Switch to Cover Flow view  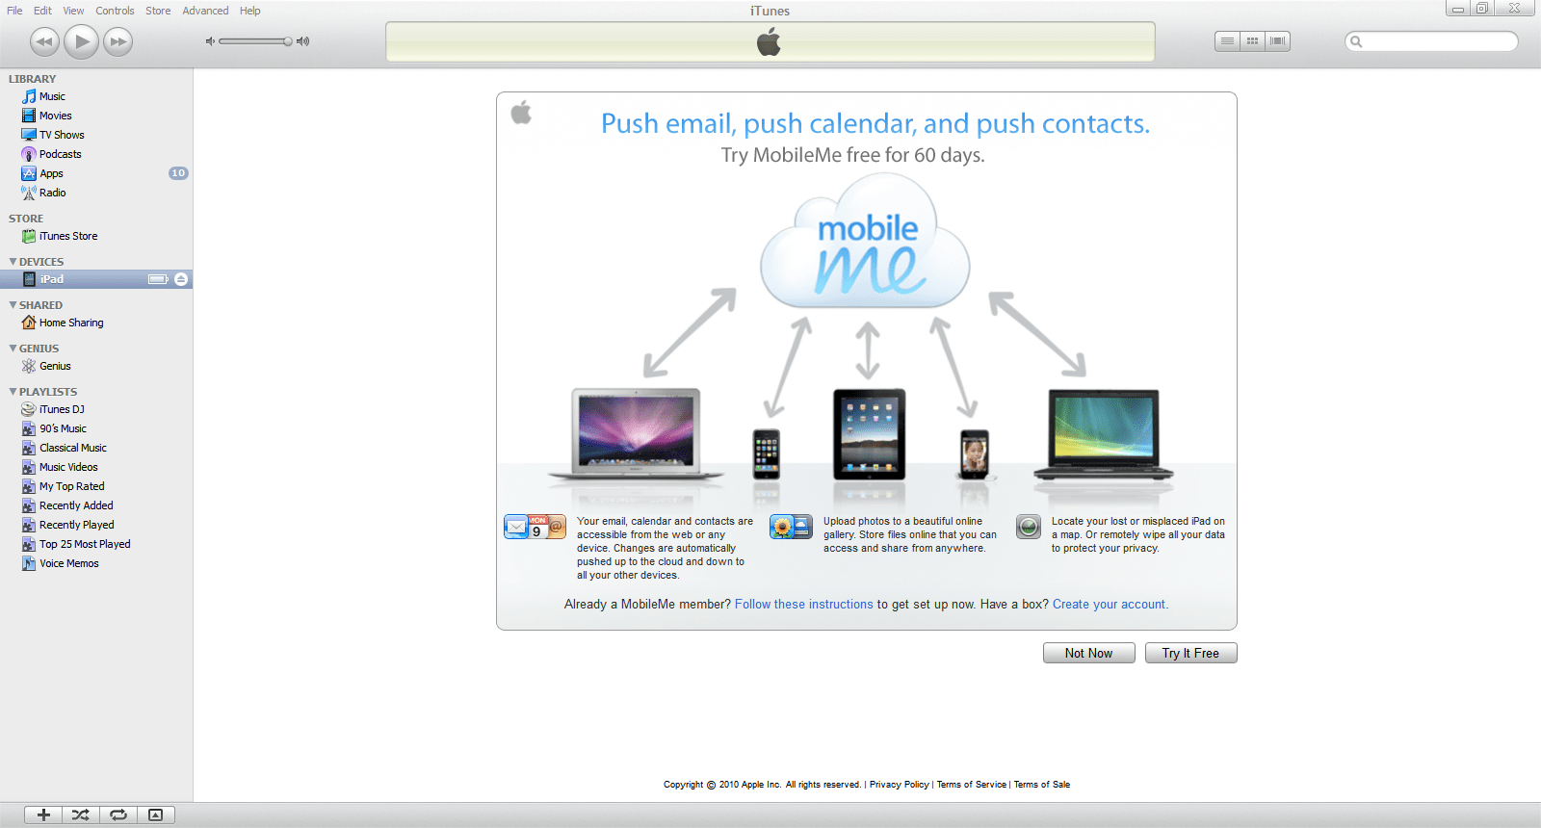coord(1278,41)
